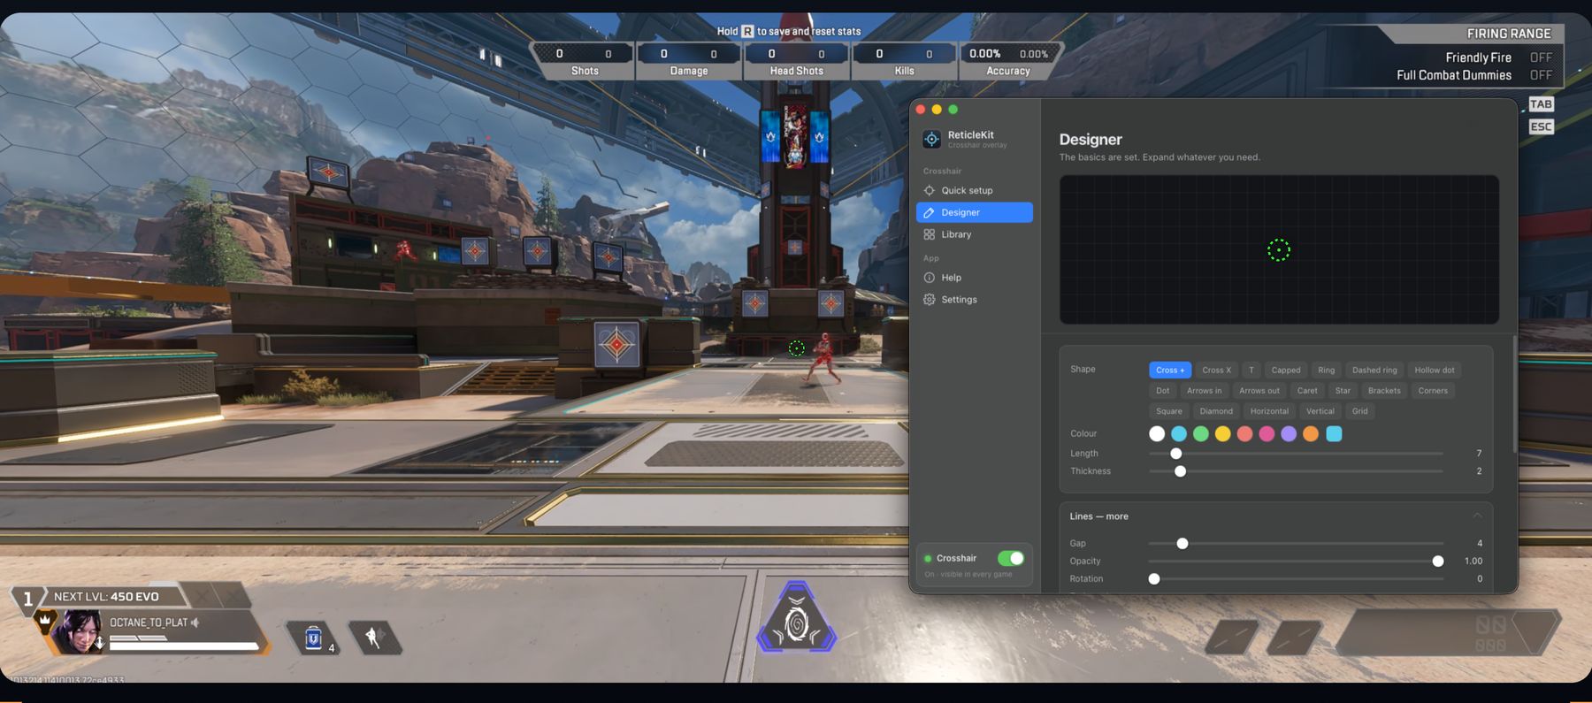Click the Kills stat counter
The height and width of the screenshot is (703, 1592).
(x=904, y=61)
